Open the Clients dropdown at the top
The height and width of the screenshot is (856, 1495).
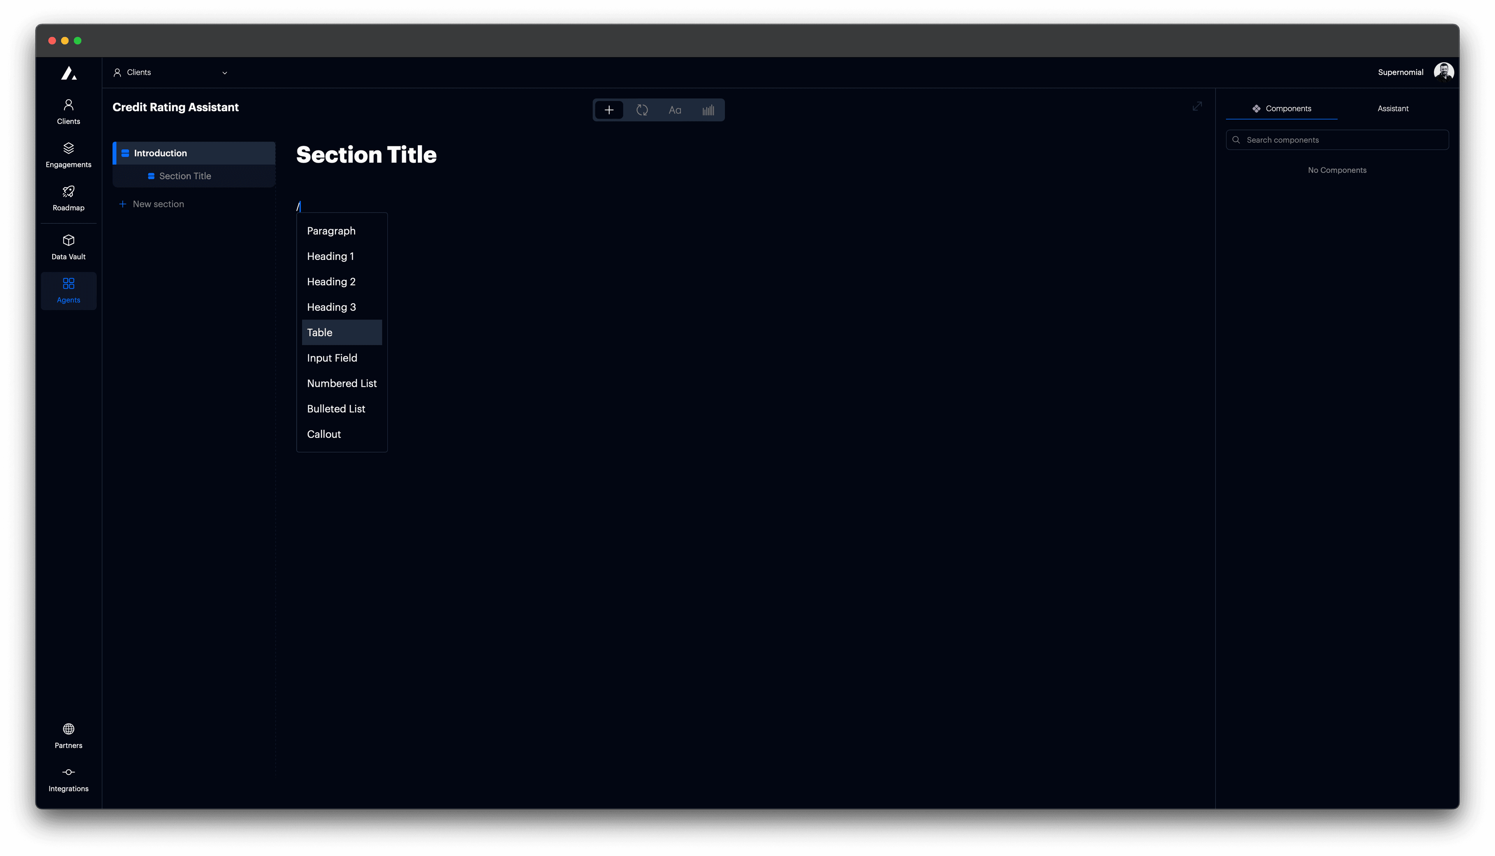(x=171, y=72)
